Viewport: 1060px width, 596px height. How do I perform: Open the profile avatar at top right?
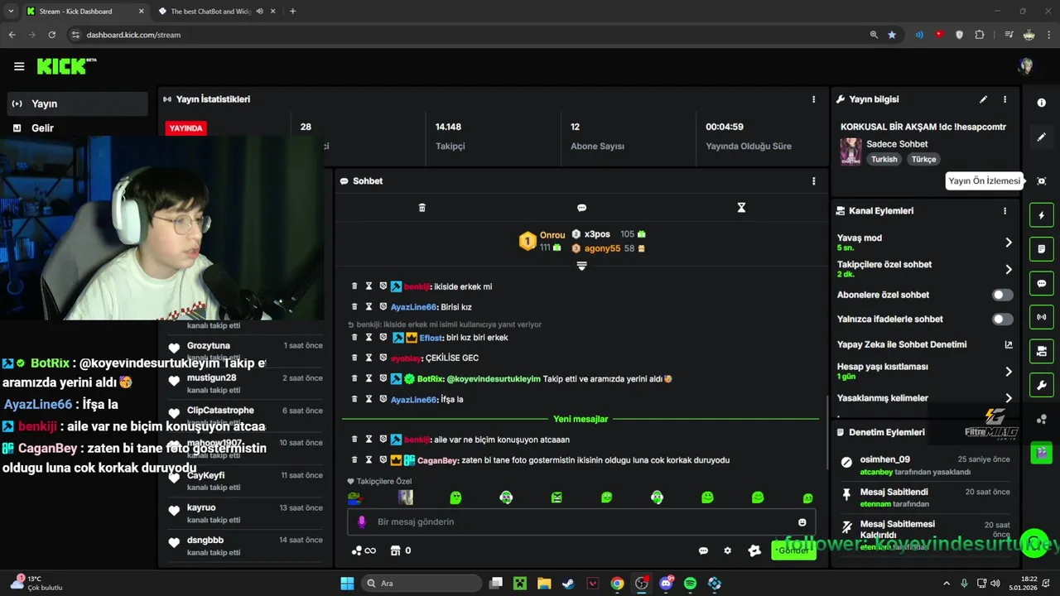(x=1026, y=66)
